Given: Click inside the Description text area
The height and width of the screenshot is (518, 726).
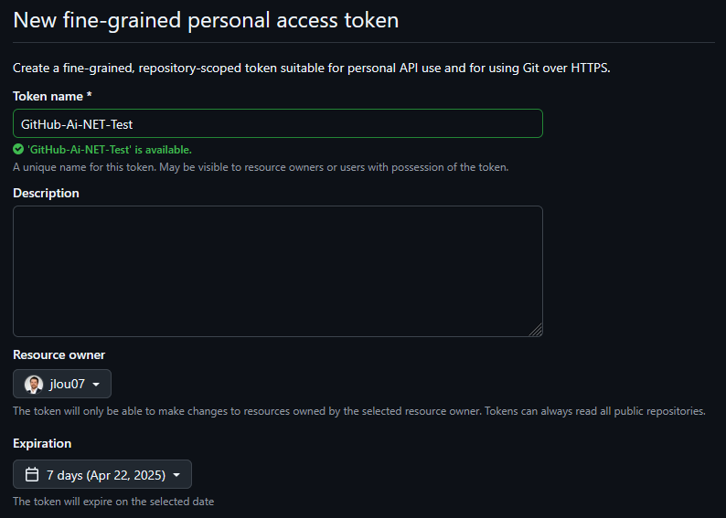Looking at the screenshot, I should (x=278, y=271).
